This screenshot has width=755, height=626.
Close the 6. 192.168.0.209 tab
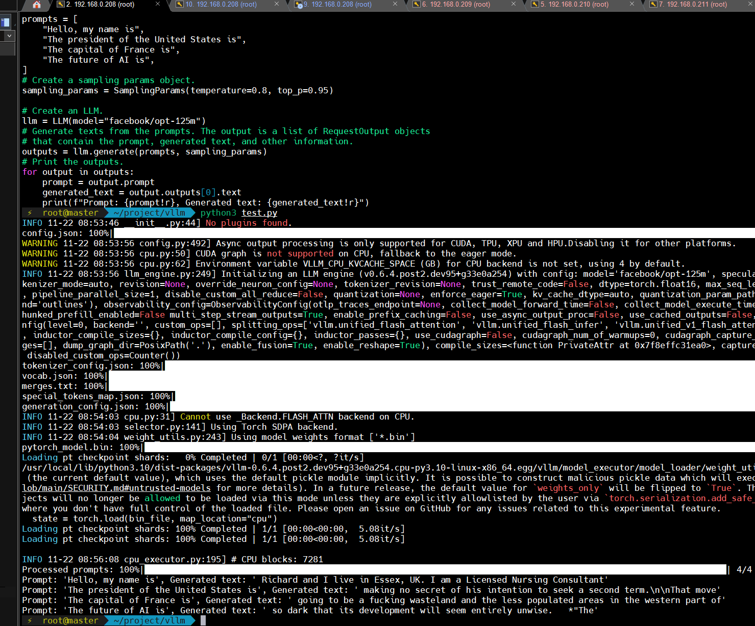coord(514,4)
